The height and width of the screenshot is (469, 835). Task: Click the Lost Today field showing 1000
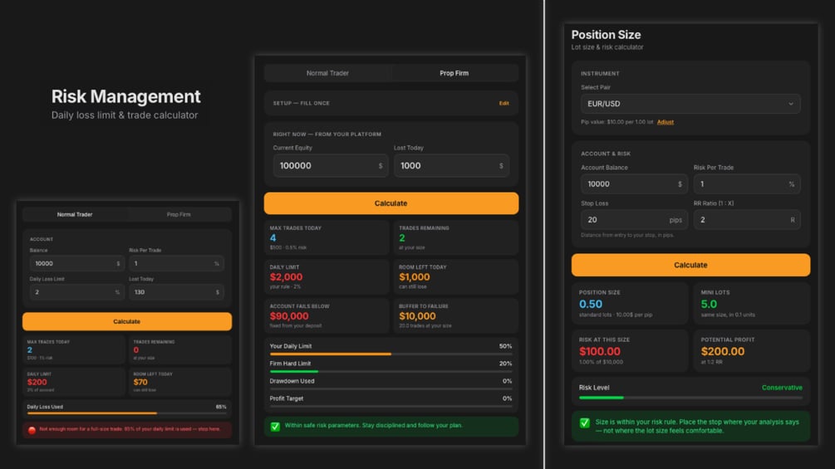(x=451, y=166)
